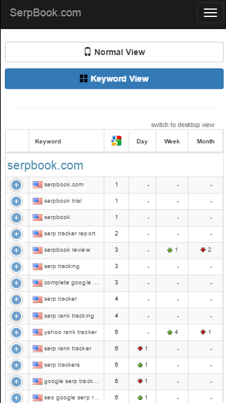Viewport: 226px width, 403px height.
Task: Click plus icon for yahoo rank tracker
Action: point(16,332)
